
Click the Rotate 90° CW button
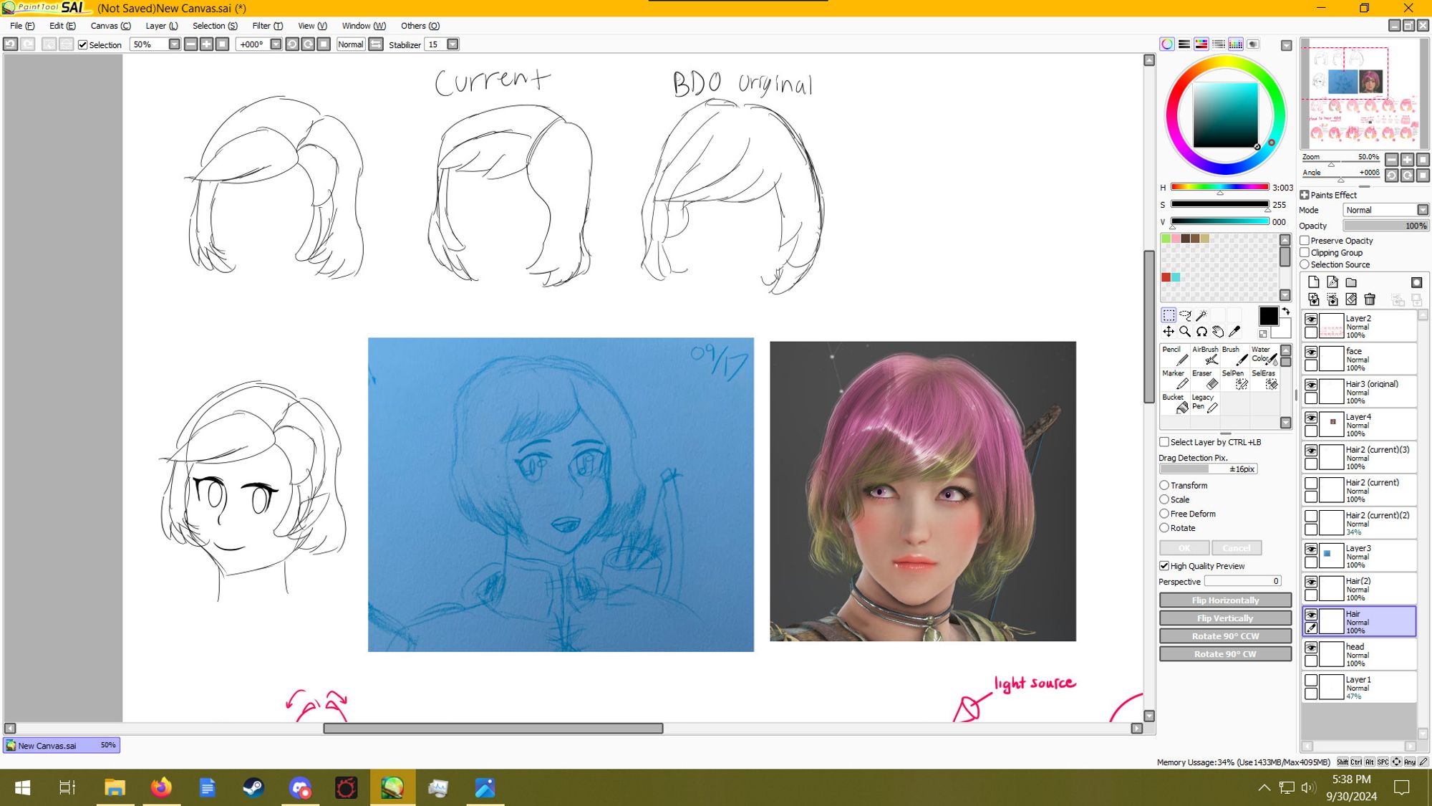[1225, 654]
